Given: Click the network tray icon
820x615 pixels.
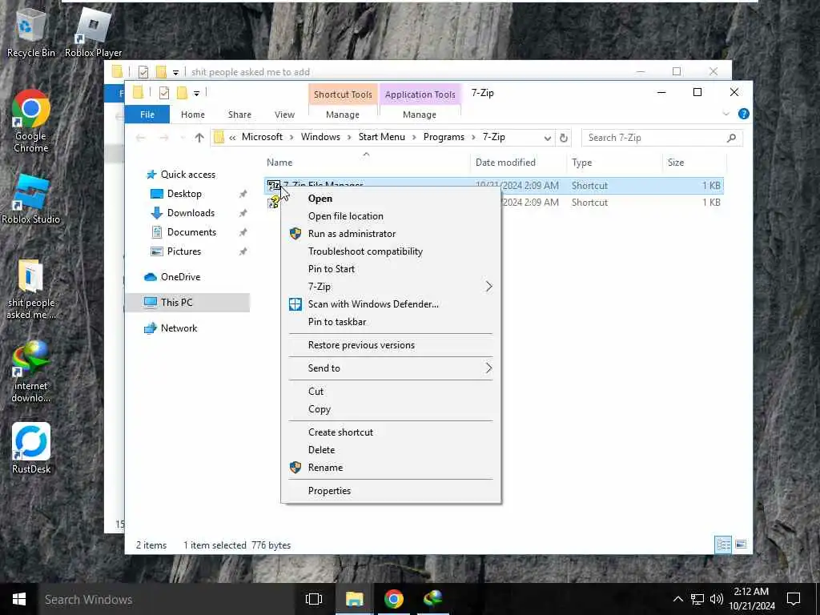Looking at the screenshot, I should (x=697, y=599).
